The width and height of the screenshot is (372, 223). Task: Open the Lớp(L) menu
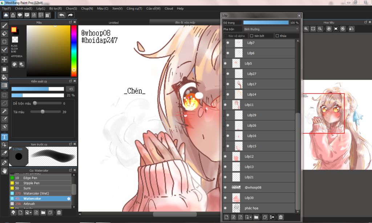click(x=41, y=8)
